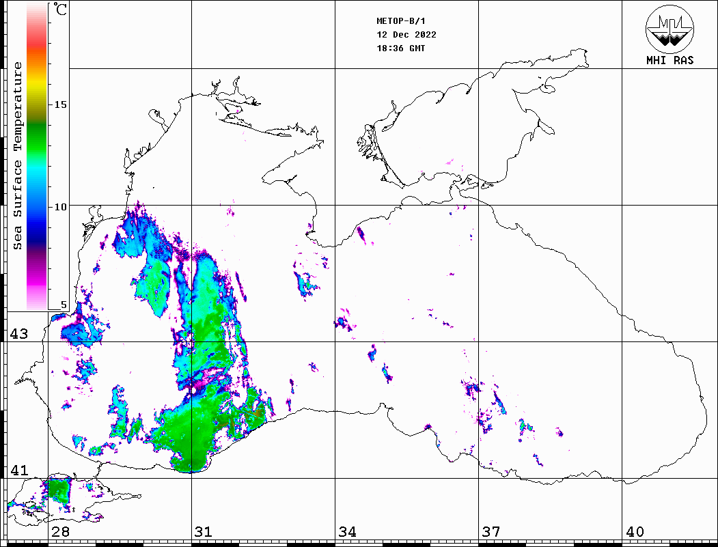Click the 5 tick on temperature scale

click(x=64, y=305)
